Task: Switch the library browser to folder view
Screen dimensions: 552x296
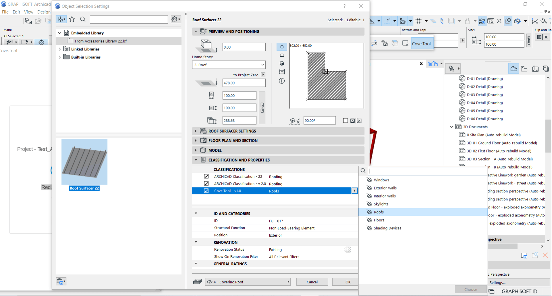Action: [x=61, y=19]
